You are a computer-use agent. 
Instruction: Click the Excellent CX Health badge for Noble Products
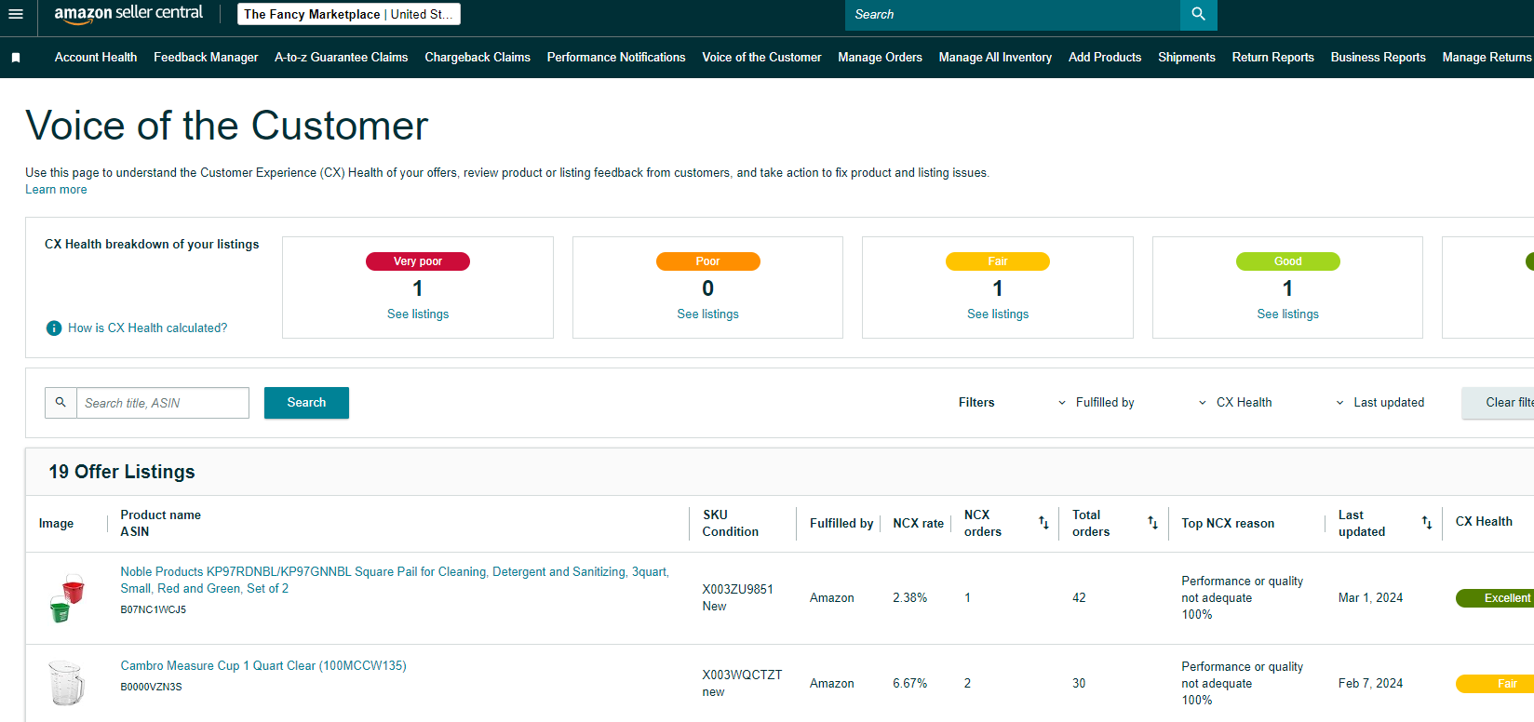coord(1495,598)
